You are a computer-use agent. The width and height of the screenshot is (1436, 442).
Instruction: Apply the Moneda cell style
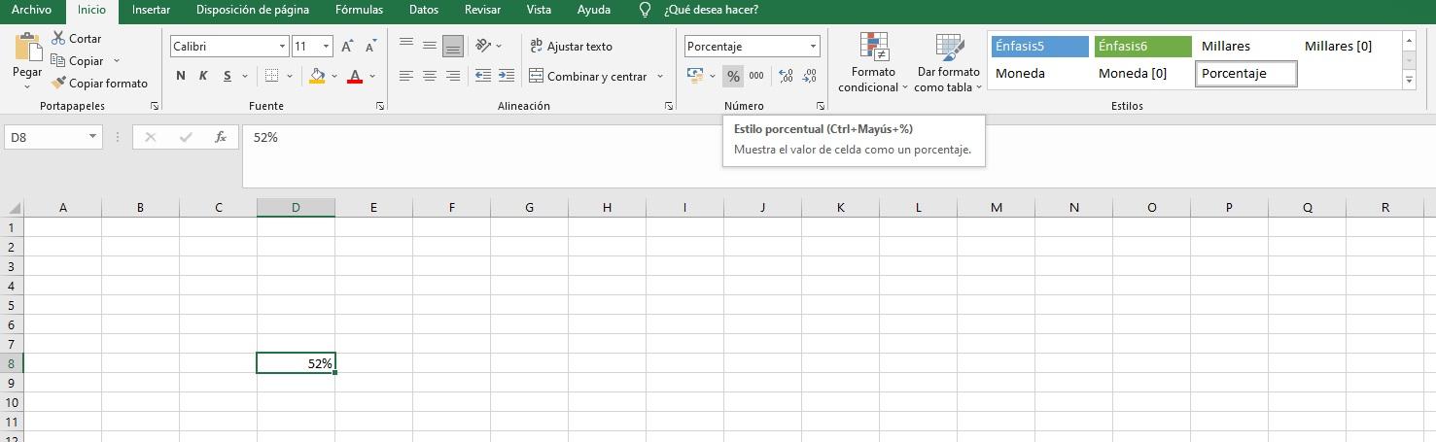pyautogui.click(x=1021, y=74)
